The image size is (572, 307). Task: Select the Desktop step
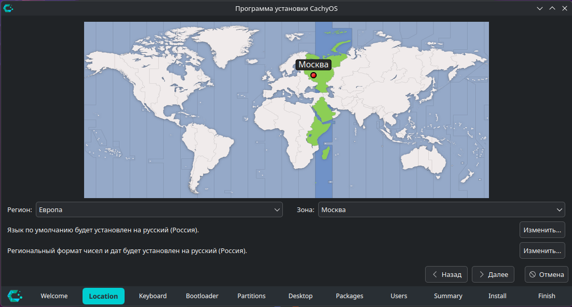click(301, 296)
